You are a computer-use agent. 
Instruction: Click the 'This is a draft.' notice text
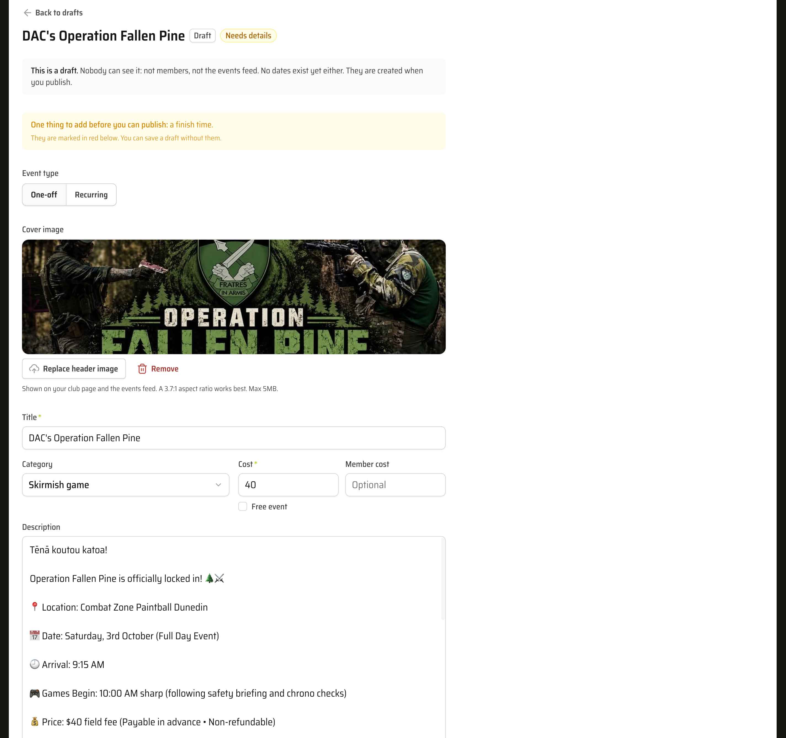(x=55, y=70)
